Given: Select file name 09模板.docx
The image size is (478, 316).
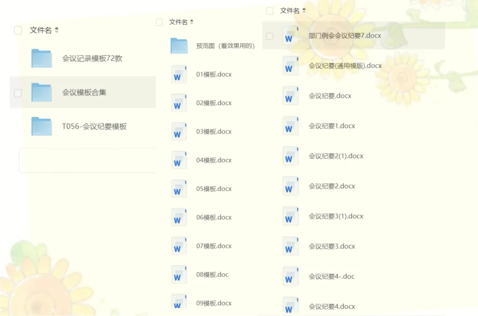Looking at the screenshot, I should coord(214,303).
